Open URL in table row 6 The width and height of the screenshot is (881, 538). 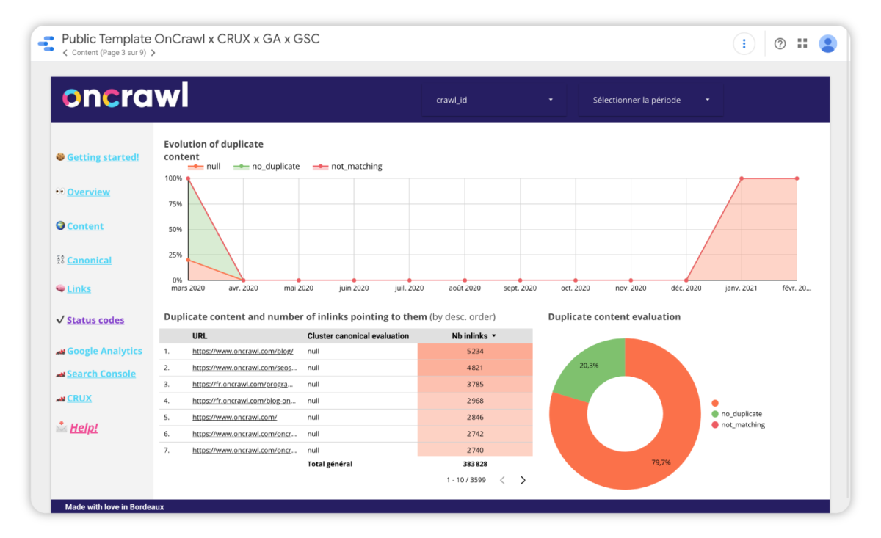244,434
